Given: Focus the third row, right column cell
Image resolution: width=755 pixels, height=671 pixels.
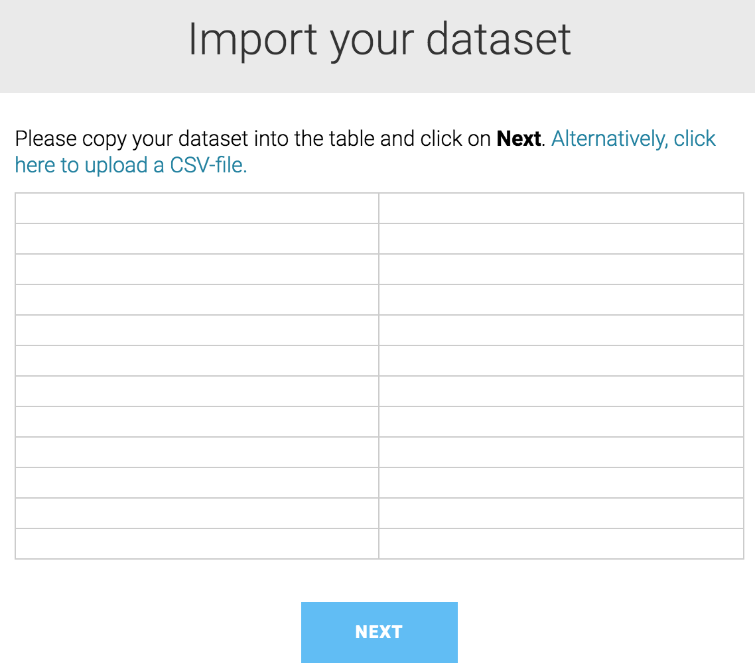Looking at the screenshot, I should [561, 269].
